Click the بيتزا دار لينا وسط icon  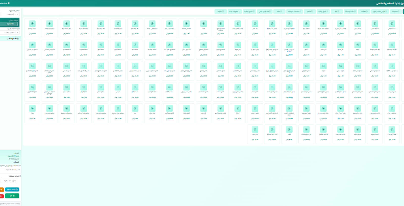pos(49,24)
